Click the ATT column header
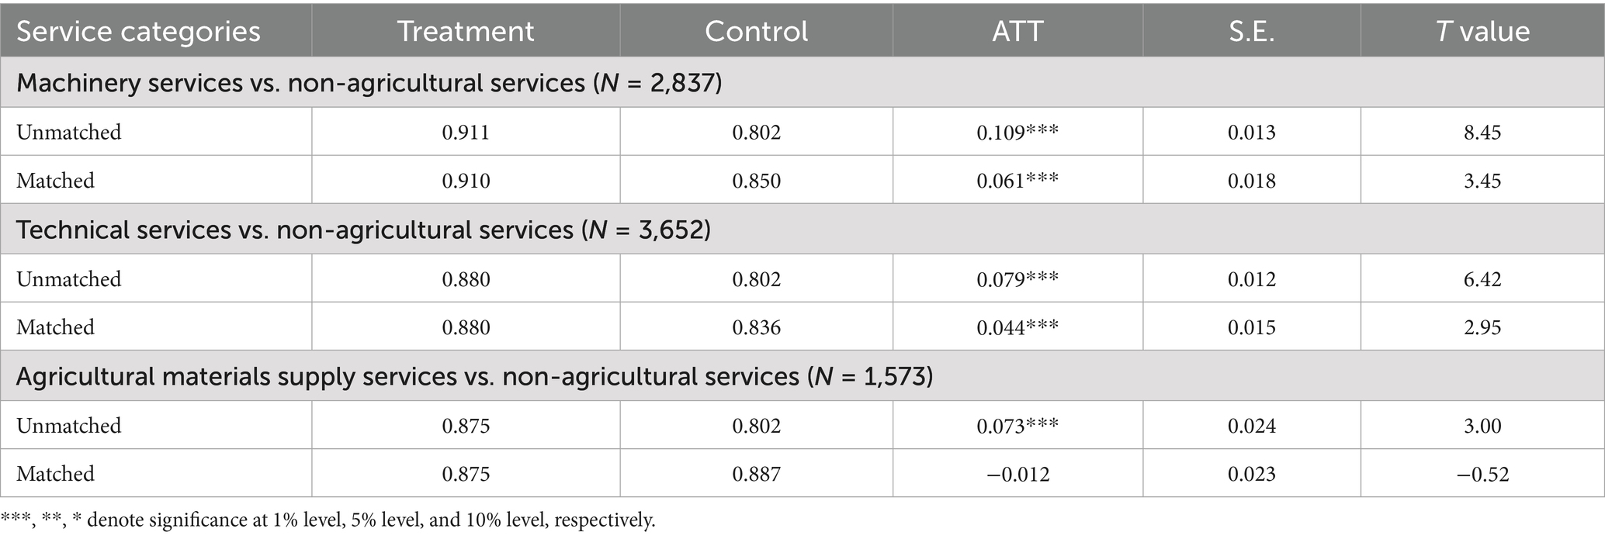 [x=1017, y=31]
